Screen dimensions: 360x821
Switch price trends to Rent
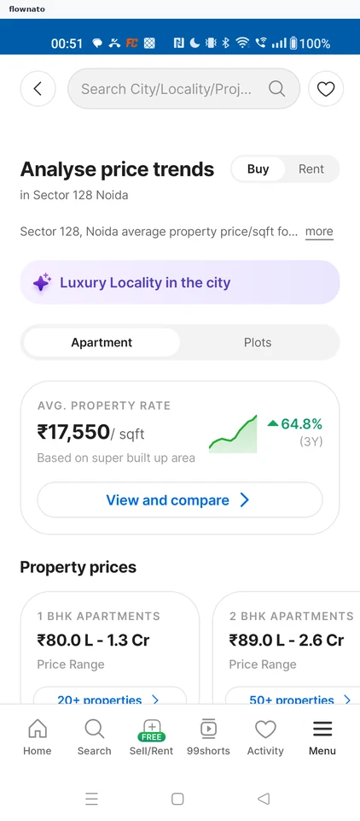311,169
